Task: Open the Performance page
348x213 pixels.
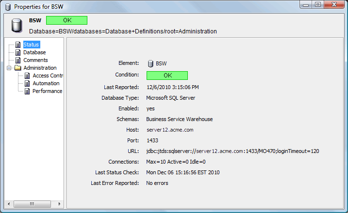Action: (47, 91)
